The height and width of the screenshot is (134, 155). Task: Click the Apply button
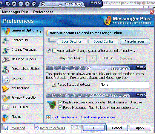click(x=140, y=128)
